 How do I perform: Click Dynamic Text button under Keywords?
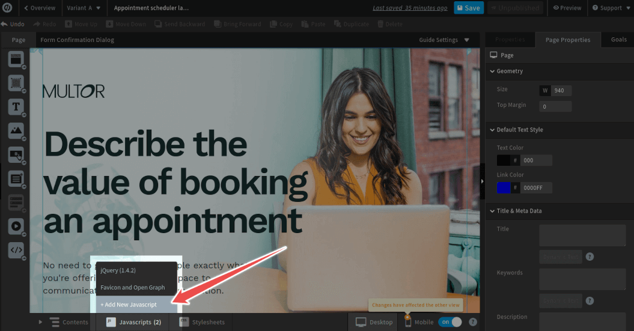tap(561, 301)
